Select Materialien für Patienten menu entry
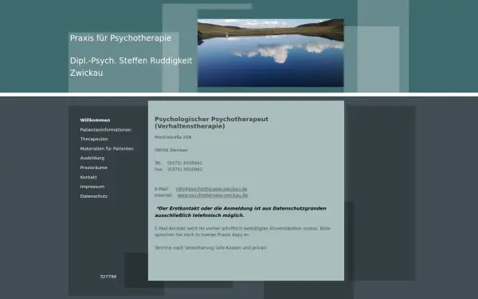This screenshot has height=299, width=478. pos(107,148)
